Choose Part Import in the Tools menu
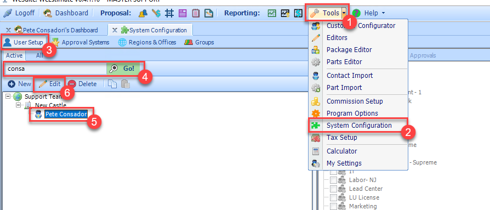This screenshot has height=210, width=490. 344,88
